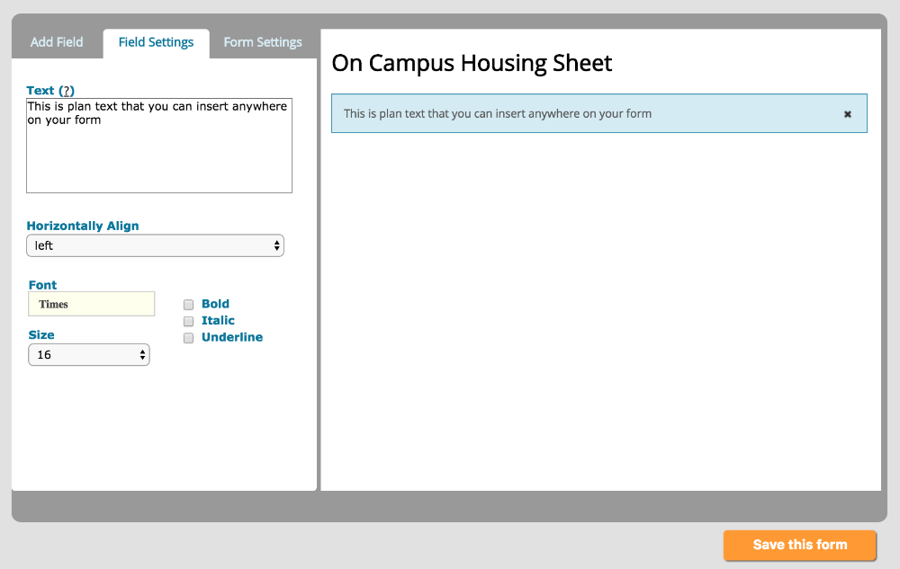Open the Times font picker
This screenshot has width=900, height=569.
[x=92, y=304]
